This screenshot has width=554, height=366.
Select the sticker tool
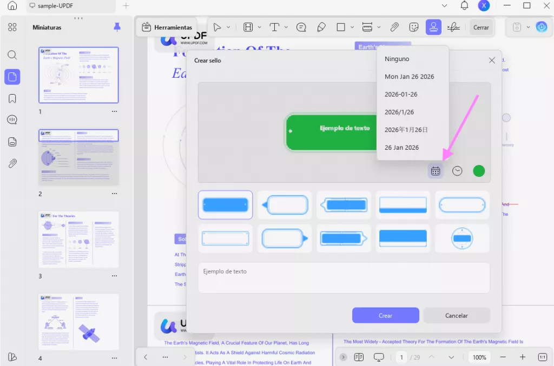(x=414, y=27)
